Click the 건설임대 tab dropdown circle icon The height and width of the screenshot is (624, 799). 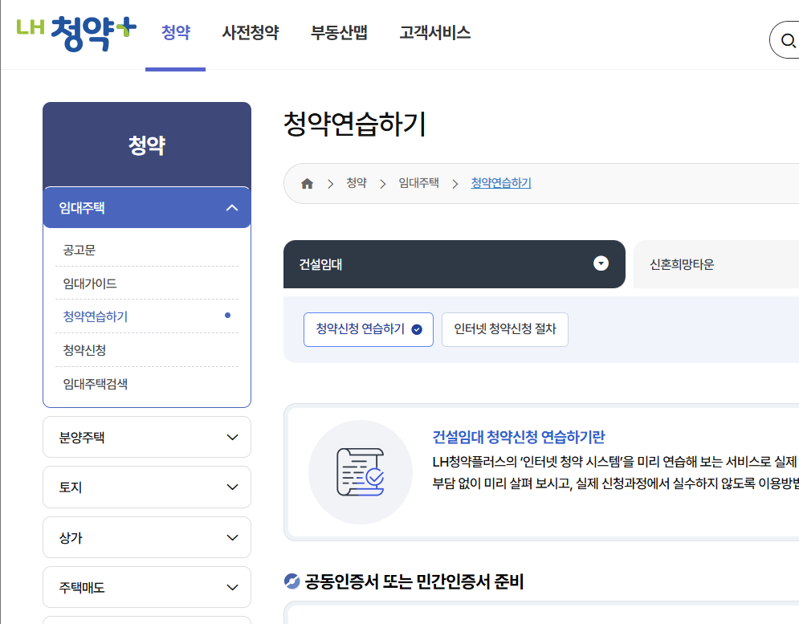pyautogui.click(x=601, y=263)
